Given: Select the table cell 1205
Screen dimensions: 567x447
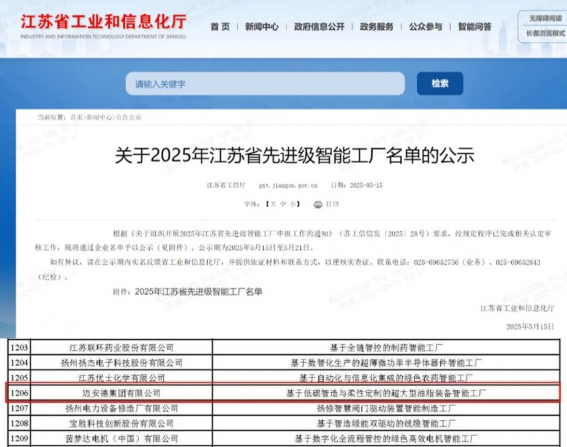Looking at the screenshot, I should click(x=19, y=377).
